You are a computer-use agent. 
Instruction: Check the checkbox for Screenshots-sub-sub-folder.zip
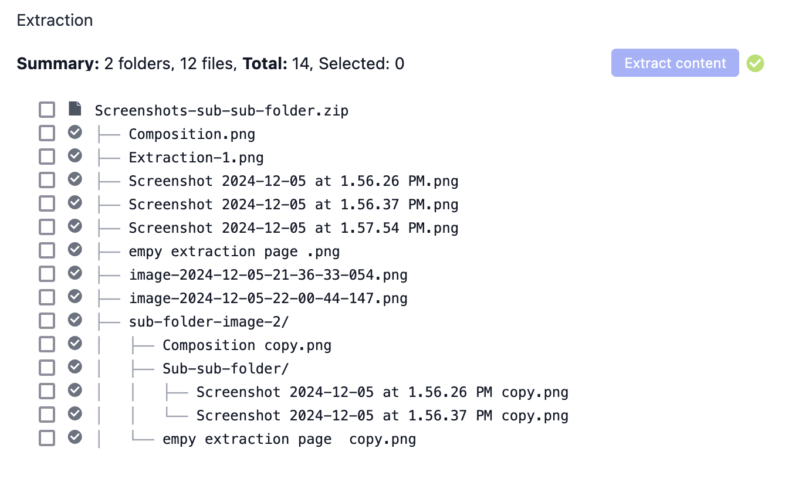click(x=46, y=109)
